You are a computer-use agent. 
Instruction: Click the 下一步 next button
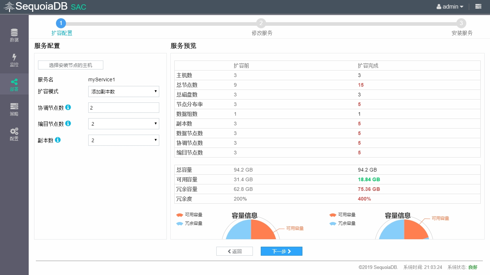coord(281,251)
